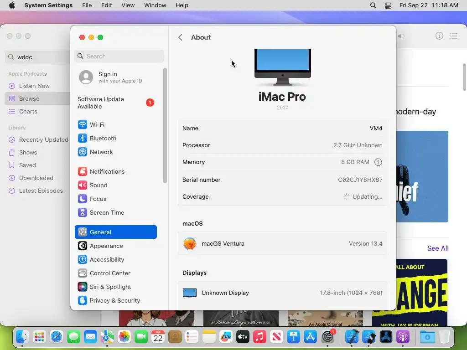Launch Keynote from the Dock

pos(293,337)
